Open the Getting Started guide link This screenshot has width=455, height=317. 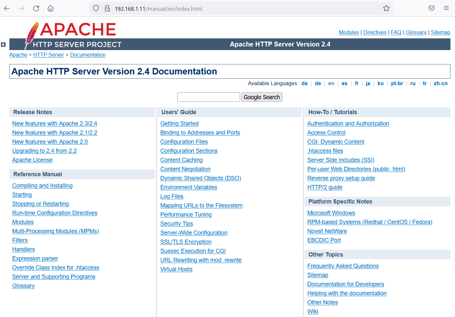pos(179,124)
